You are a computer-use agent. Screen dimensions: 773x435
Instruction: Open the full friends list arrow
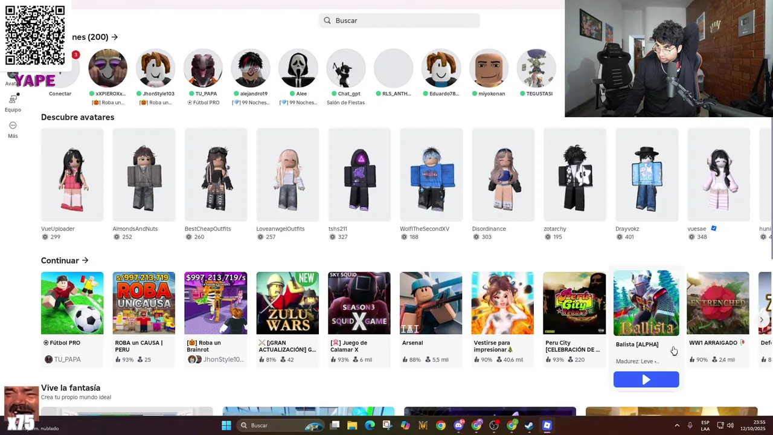[x=115, y=37]
